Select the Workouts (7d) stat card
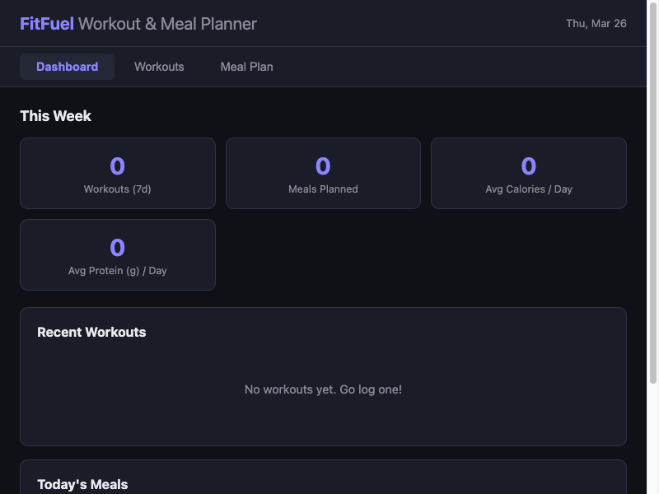The width and height of the screenshot is (659, 494). click(x=118, y=173)
